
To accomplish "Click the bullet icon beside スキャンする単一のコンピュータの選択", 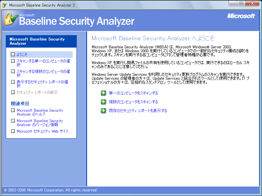I will click(13, 61).
